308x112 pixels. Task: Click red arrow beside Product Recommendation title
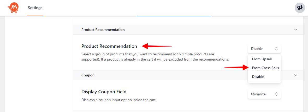coord(157,46)
